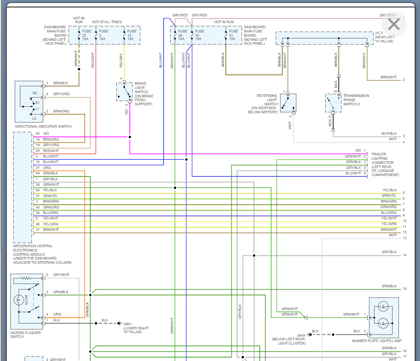The height and width of the screenshot is (361, 420).
Task: Close the wiring diagram viewer
Action: pos(393,24)
